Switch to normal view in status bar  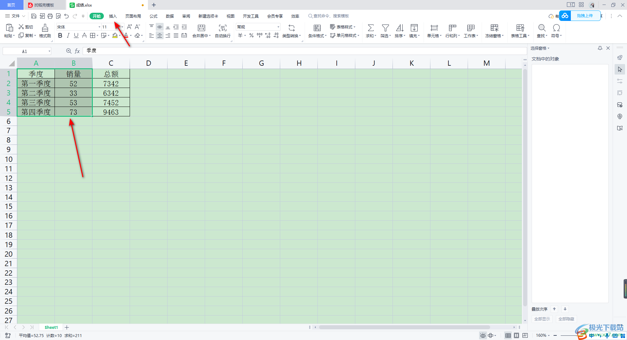click(508, 335)
